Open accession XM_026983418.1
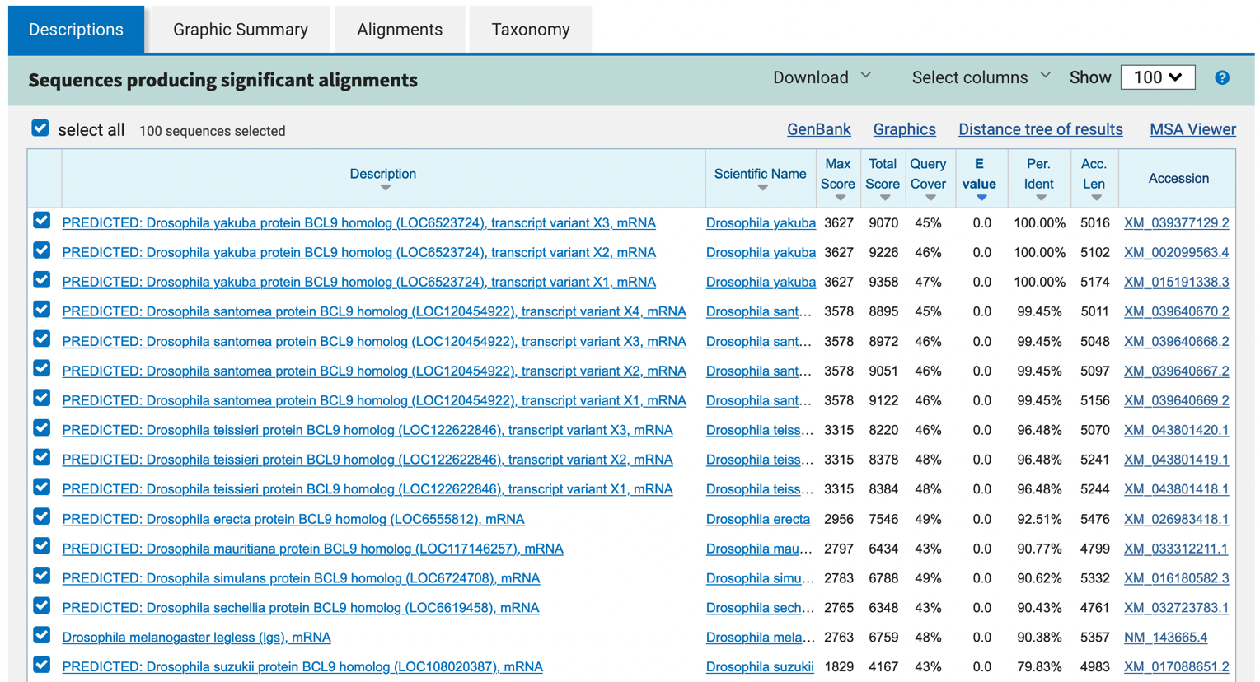The image size is (1260, 682). [x=1176, y=520]
